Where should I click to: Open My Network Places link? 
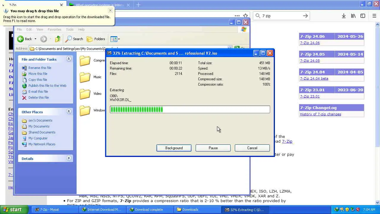pyautogui.click(x=42, y=144)
